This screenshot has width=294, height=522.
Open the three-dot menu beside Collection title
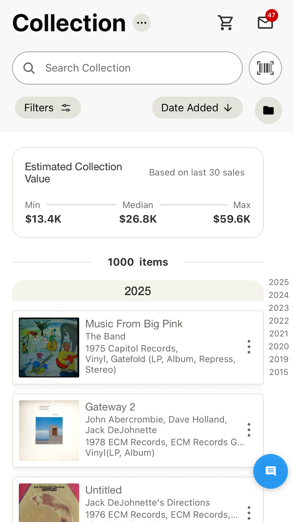142,23
